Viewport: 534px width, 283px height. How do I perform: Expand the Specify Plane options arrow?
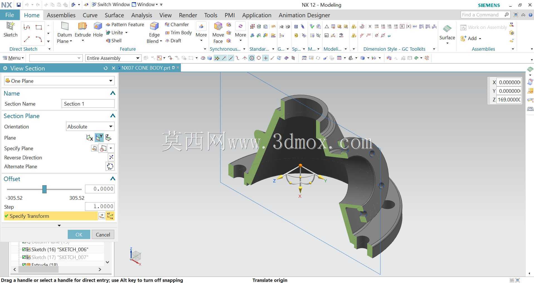pyautogui.click(x=111, y=148)
